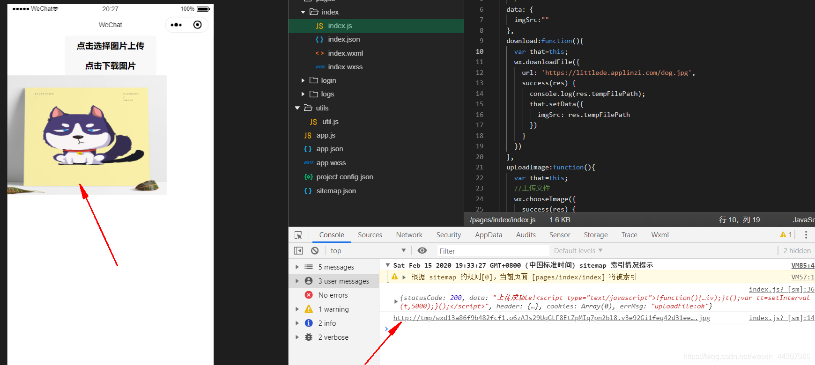Click the util.js JS icon
This screenshot has width=815, height=365.
pyautogui.click(x=313, y=122)
